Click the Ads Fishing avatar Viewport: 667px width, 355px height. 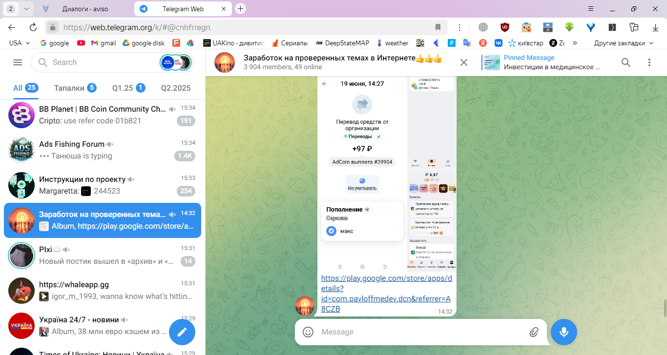click(x=21, y=150)
